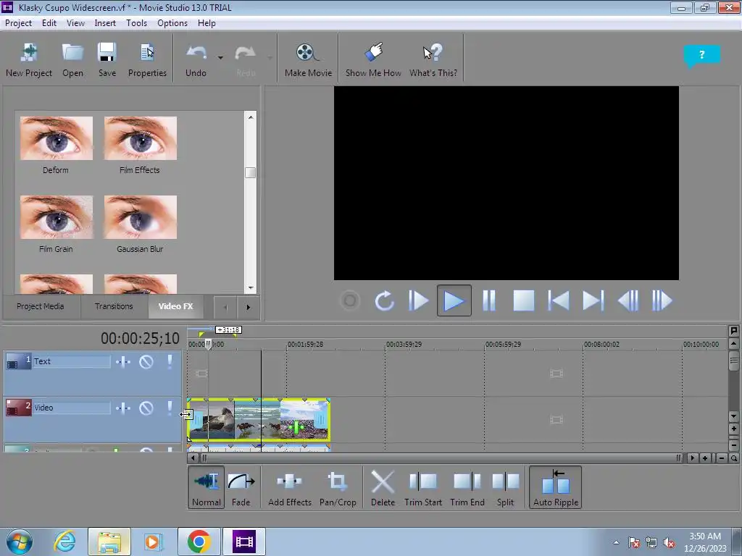Image resolution: width=742 pixels, height=556 pixels.
Task: Open the Tools menu
Action: click(136, 23)
